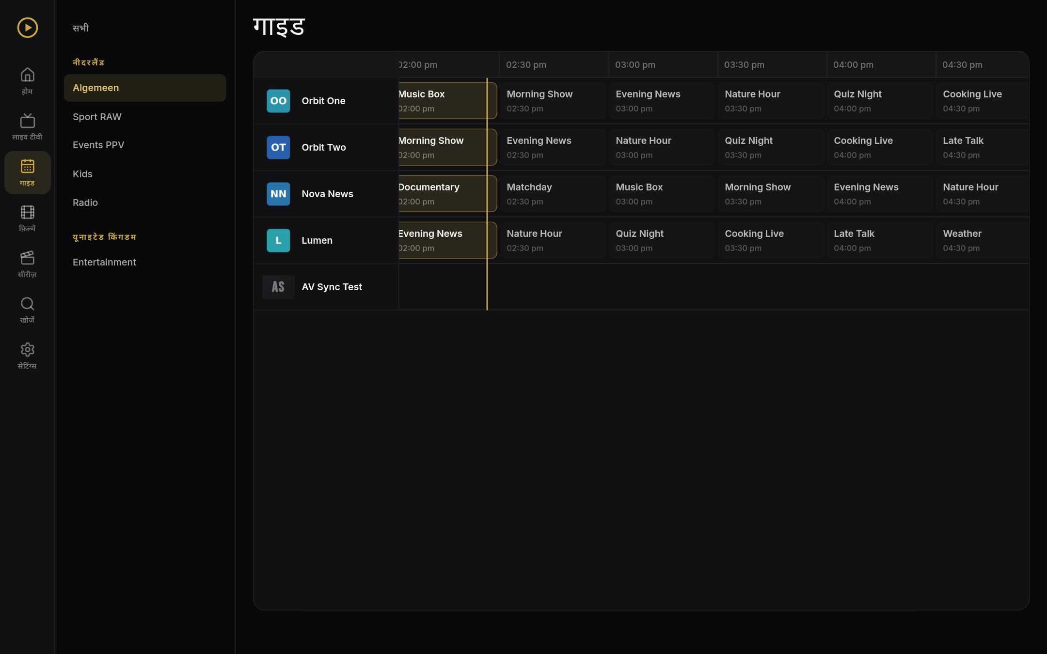Open Late Talk at 04:00 pm on Lumen
The width and height of the screenshot is (1047, 654).
[880, 240]
